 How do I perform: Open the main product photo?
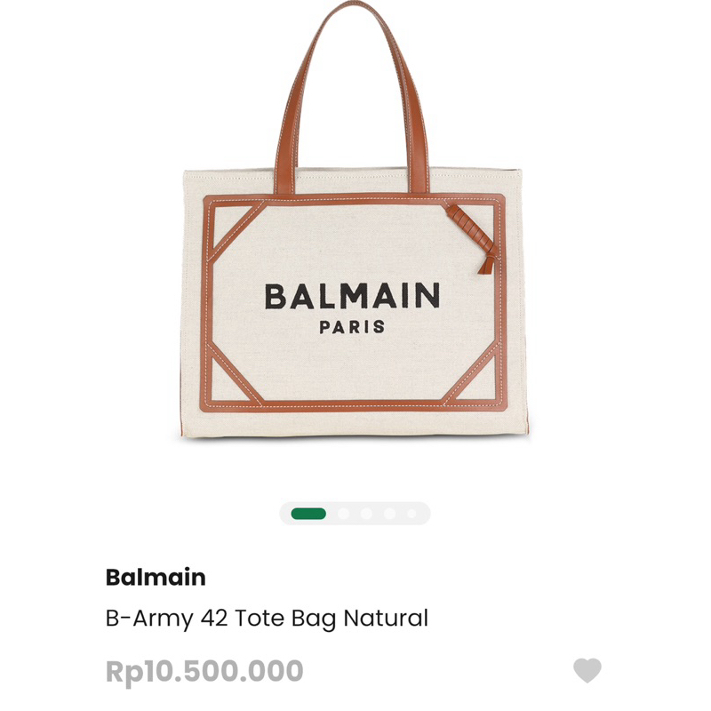tap(355, 249)
